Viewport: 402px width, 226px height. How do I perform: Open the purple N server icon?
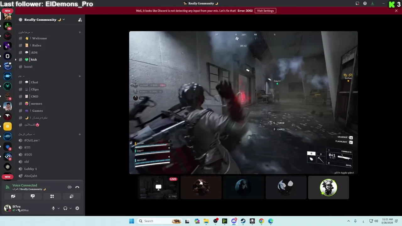(8, 46)
